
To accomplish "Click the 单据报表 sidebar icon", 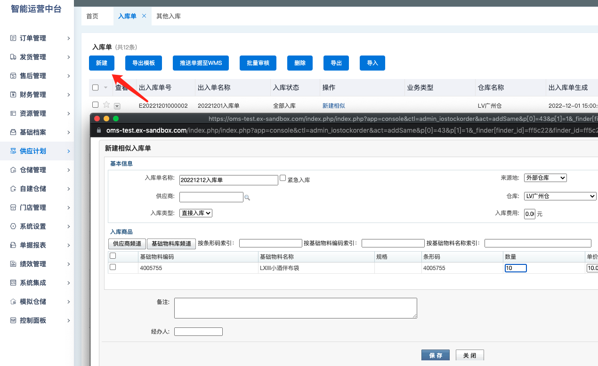I will (x=13, y=245).
